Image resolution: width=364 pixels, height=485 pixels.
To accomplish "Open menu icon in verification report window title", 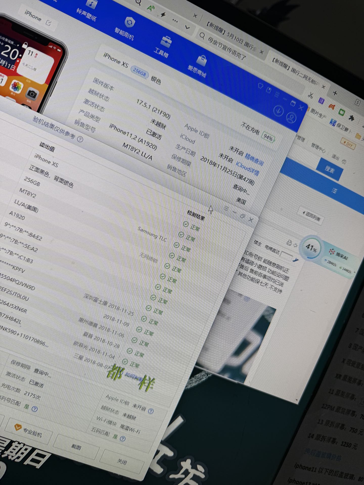I will click(x=226, y=208).
